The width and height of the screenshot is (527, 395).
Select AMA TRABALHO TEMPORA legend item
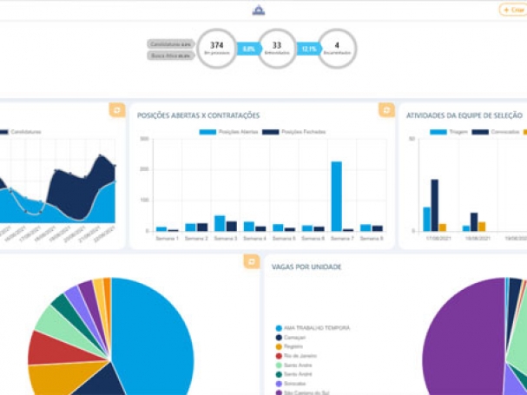(x=310, y=328)
